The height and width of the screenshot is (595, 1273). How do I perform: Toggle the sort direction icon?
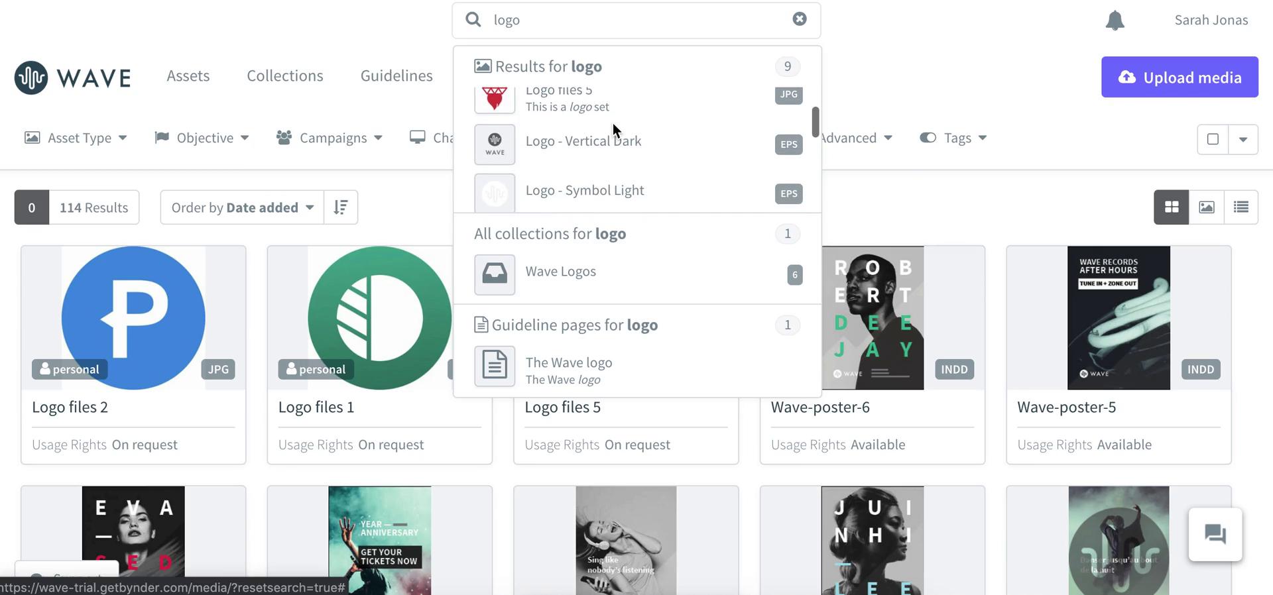point(341,207)
